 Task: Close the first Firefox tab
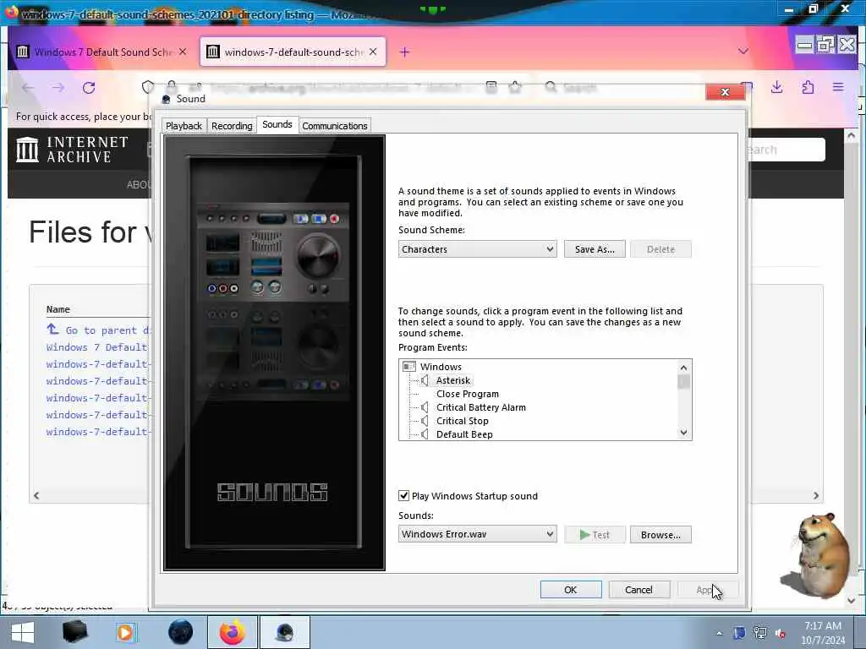click(x=183, y=52)
